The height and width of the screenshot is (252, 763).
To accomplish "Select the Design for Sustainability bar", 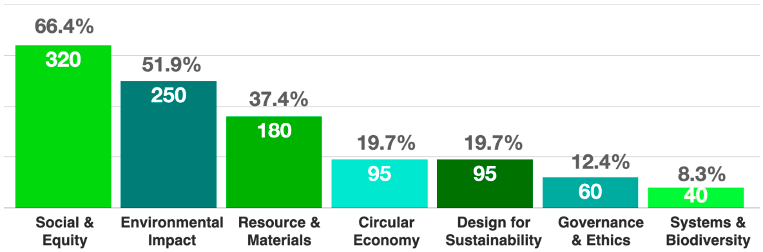I will (485, 184).
